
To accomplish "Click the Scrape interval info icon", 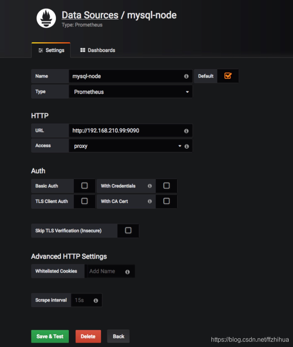I will pos(96,300).
